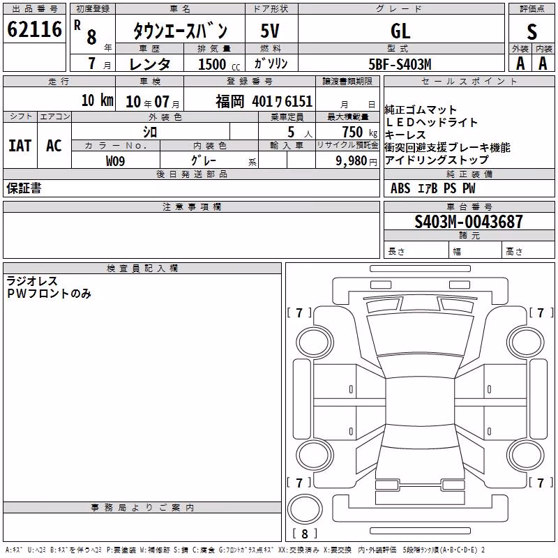The width and height of the screenshot is (558, 558).
Task: Click sales point アイドリングストップ
Action: point(437,160)
